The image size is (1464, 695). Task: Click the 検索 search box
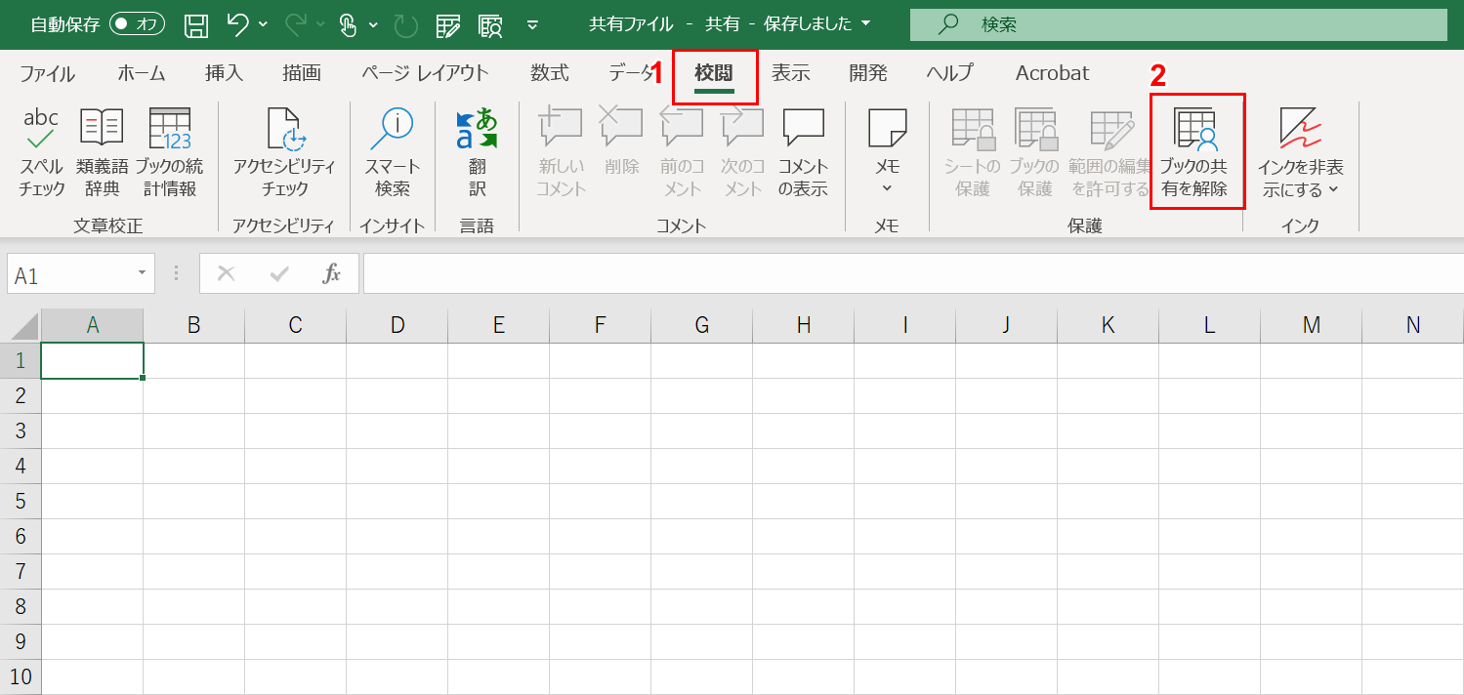point(1179,24)
